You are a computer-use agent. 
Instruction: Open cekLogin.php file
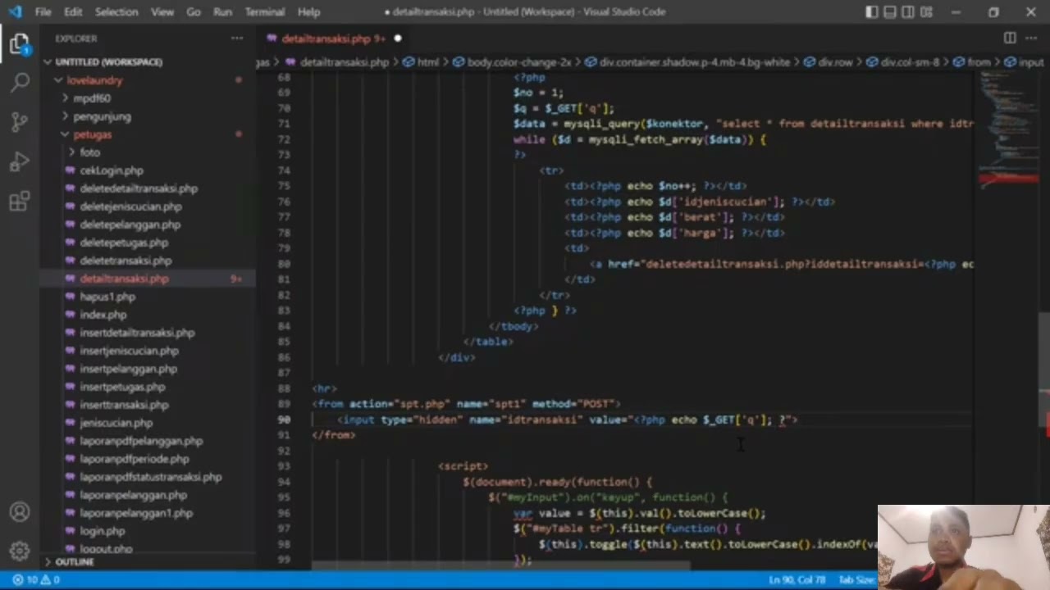[112, 170]
